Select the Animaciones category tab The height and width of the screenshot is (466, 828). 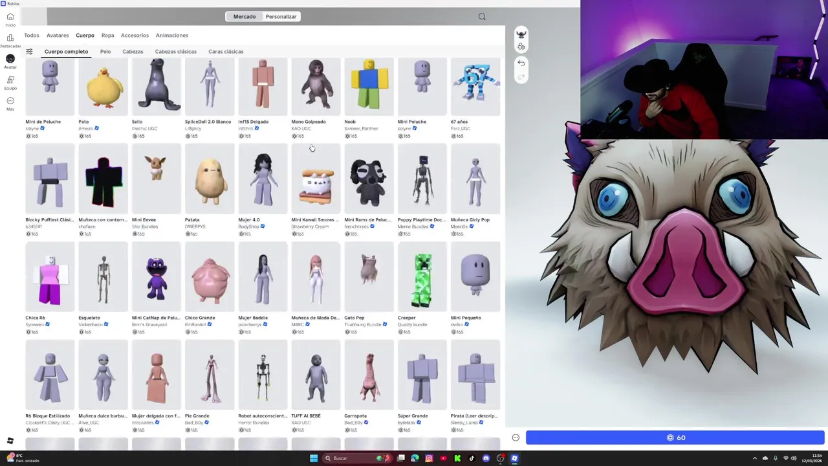pyautogui.click(x=172, y=36)
